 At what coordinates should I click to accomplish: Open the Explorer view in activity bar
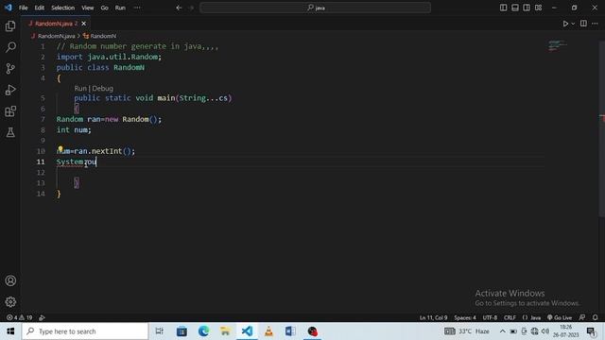click(10, 25)
